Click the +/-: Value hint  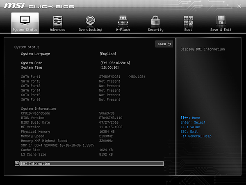190,127
